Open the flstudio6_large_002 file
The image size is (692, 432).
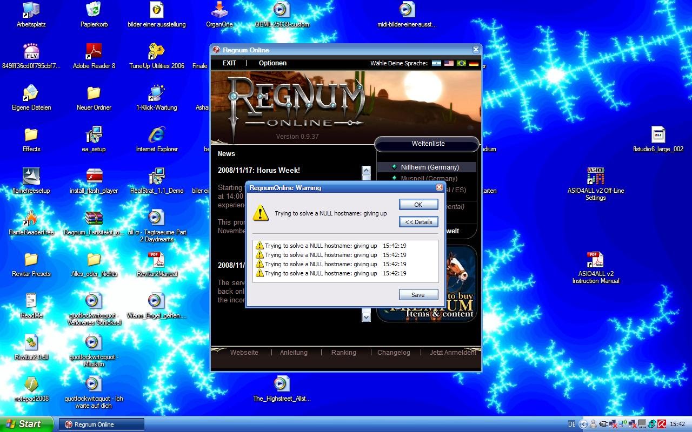(x=658, y=140)
